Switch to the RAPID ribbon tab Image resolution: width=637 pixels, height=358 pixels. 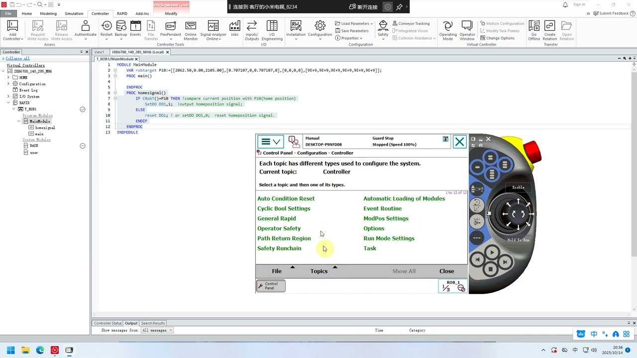(122, 13)
